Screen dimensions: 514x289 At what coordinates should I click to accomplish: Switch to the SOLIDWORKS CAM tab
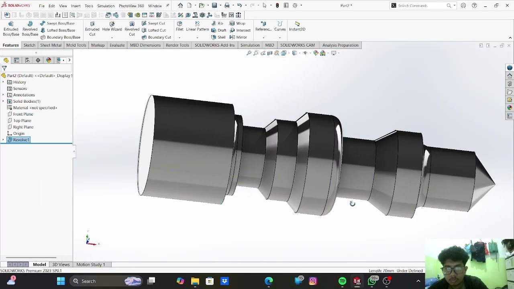298,45
